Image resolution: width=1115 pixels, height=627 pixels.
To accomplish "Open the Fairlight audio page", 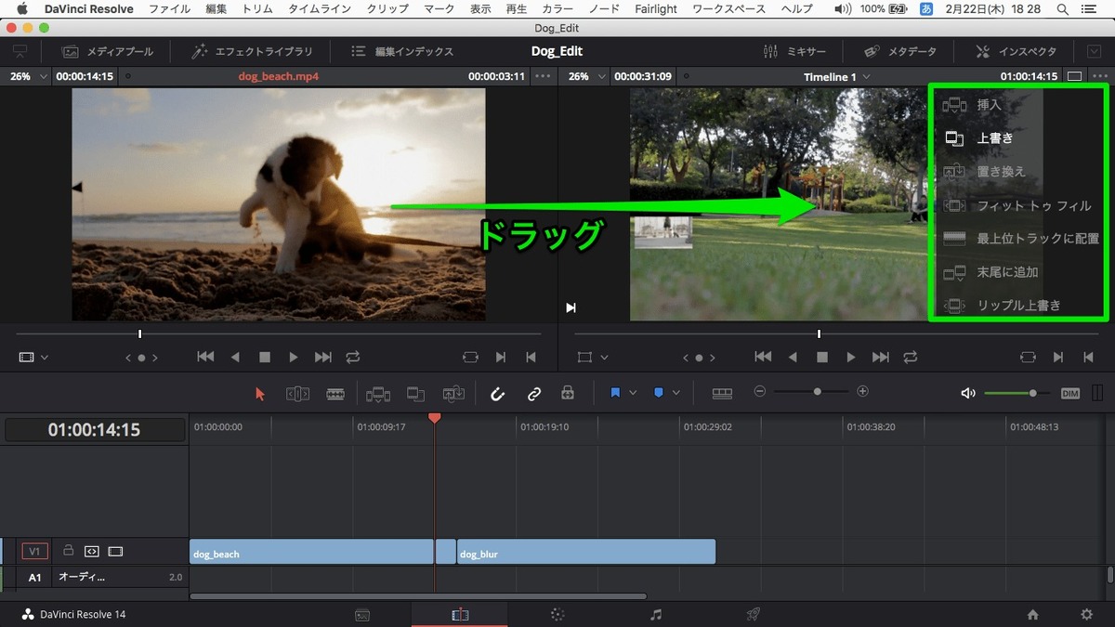I will click(655, 613).
